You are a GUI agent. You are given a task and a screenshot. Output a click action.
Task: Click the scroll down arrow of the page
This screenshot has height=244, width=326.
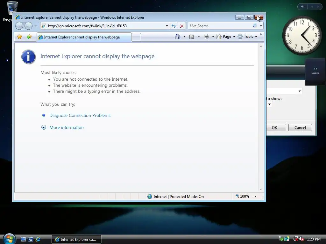click(x=261, y=189)
